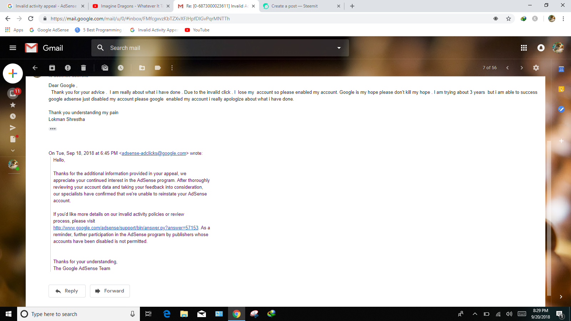Go back to inbox arrow
Image resolution: width=571 pixels, height=321 pixels.
tap(35, 68)
